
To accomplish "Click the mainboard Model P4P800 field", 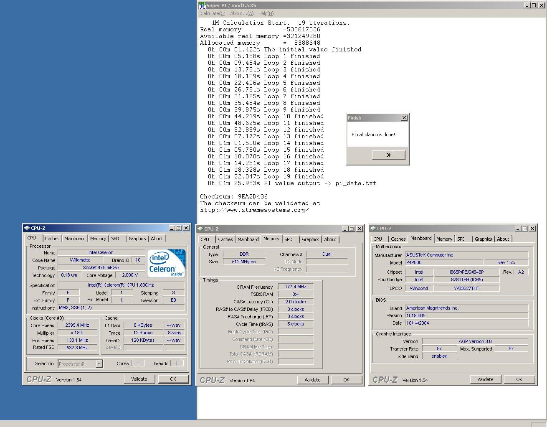I will [444, 262].
